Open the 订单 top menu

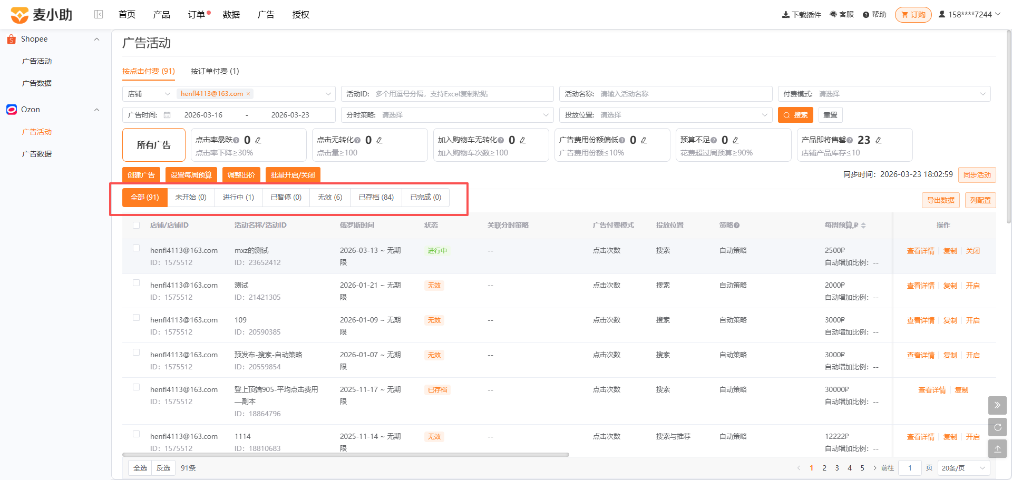click(197, 15)
